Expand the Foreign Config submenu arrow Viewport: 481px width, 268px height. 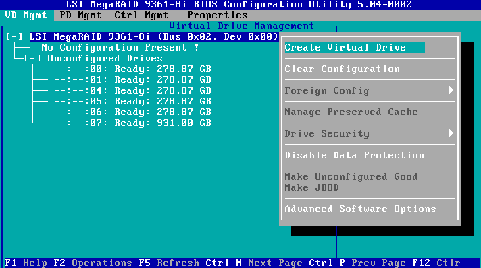click(451, 90)
